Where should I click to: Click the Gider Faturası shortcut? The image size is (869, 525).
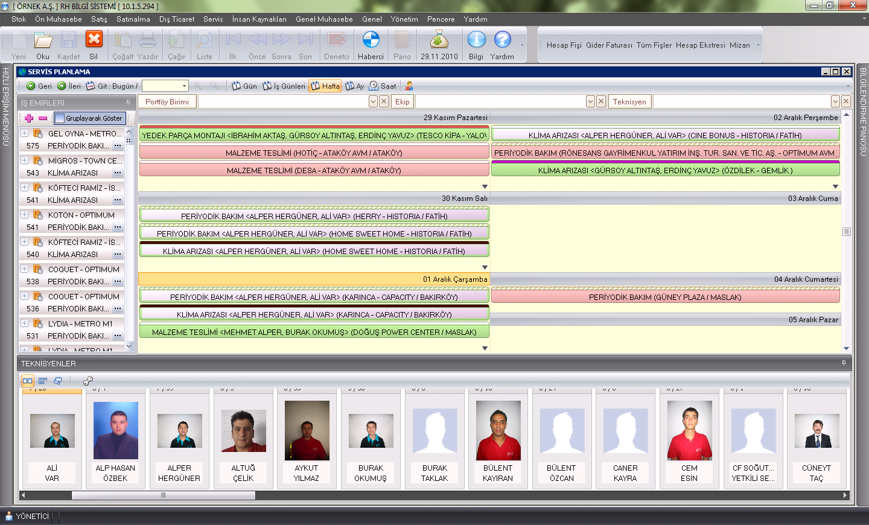pyautogui.click(x=609, y=45)
